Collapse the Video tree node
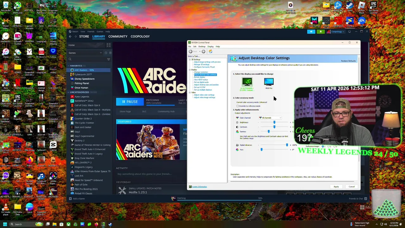 (190, 92)
